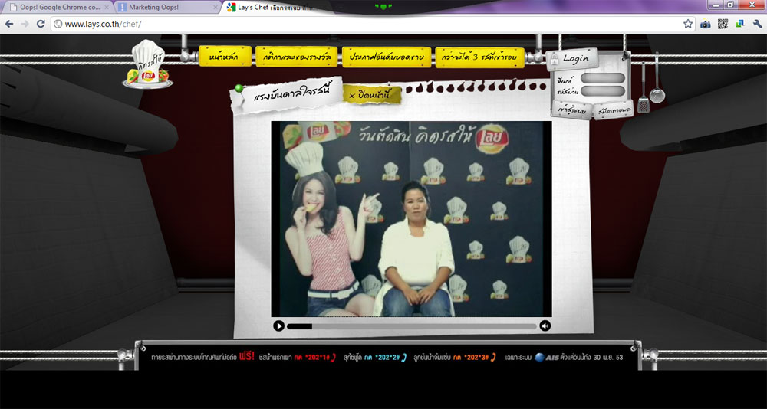
Task: Close the popup with ปิดหน้านี้ button
Action: point(372,95)
